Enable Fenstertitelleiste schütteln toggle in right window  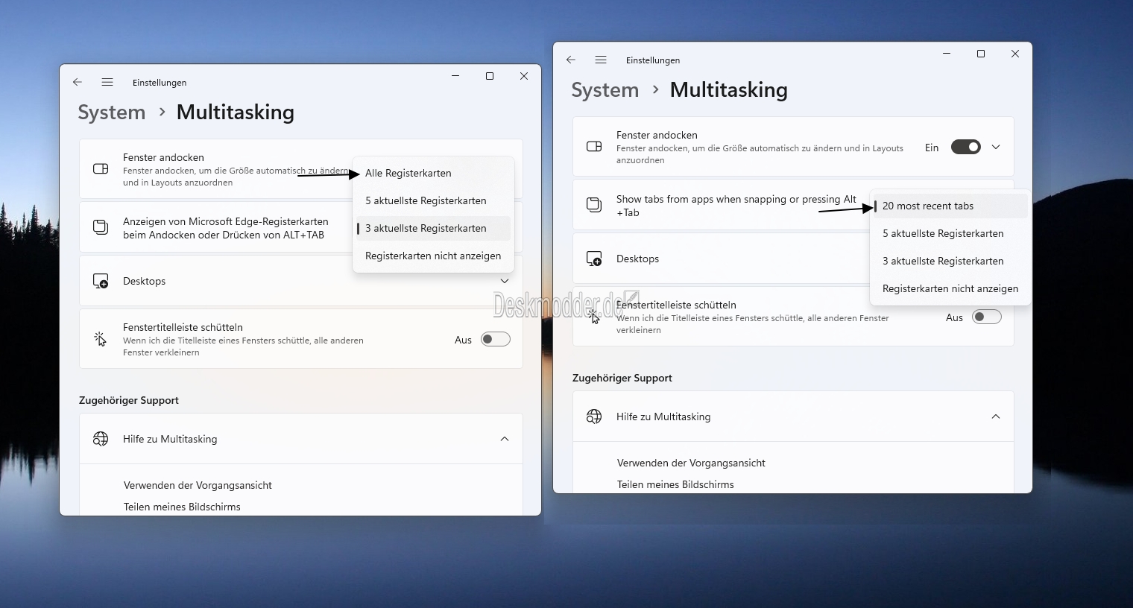(x=986, y=317)
